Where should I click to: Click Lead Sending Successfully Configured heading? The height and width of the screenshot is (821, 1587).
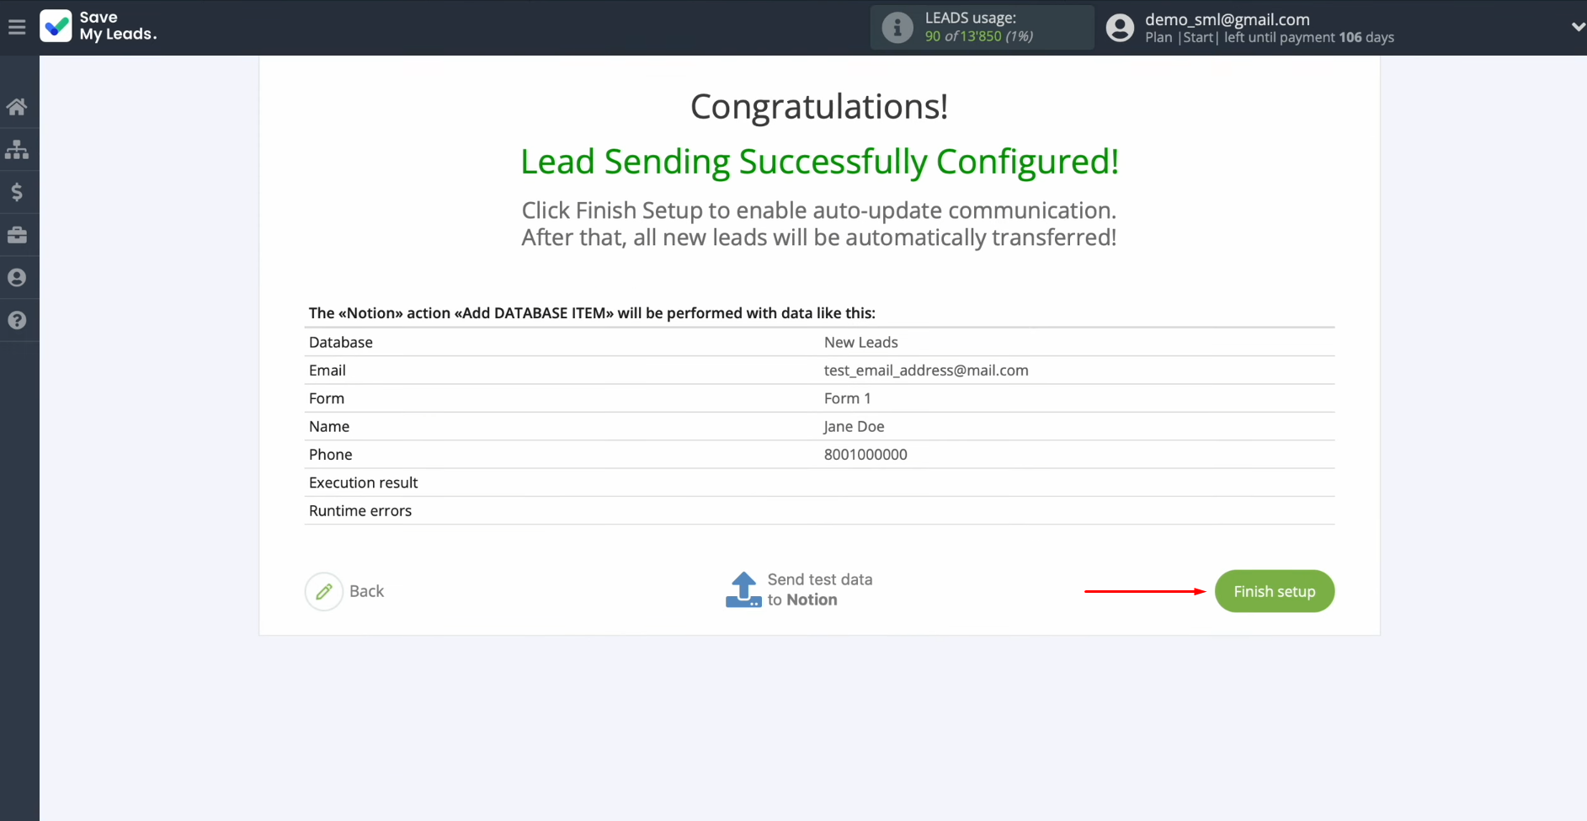819,162
